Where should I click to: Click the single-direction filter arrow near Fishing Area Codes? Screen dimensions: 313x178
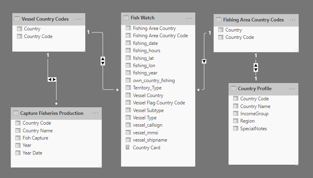click(x=204, y=61)
